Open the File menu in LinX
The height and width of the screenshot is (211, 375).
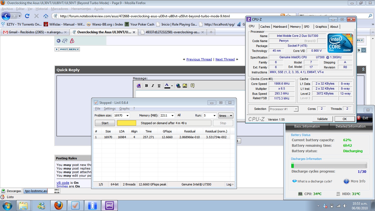(x=98, y=109)
